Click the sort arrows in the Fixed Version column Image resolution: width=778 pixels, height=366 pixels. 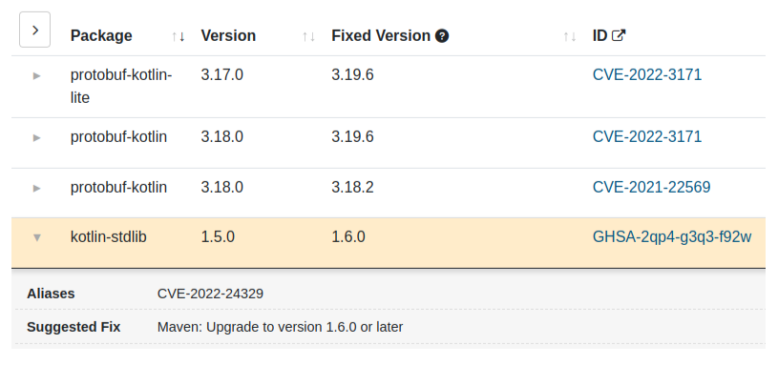(570, 36)
